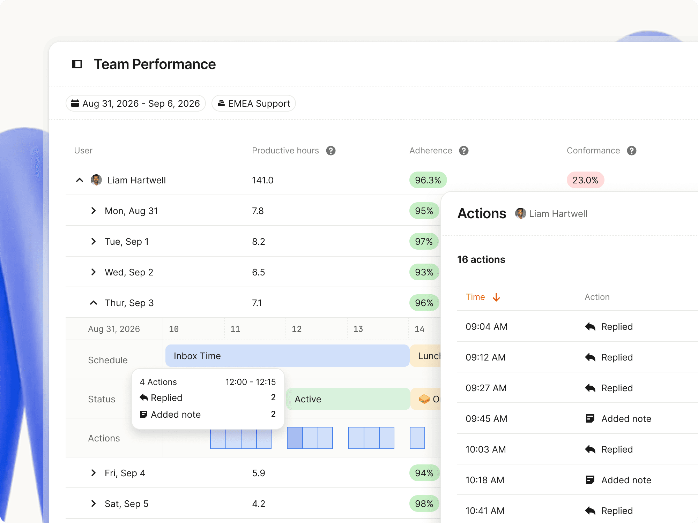The height and width of the screenshot is (523, 698).
Task: Click the Time column header
Action: pyautogui.click(x=475, y=297)
